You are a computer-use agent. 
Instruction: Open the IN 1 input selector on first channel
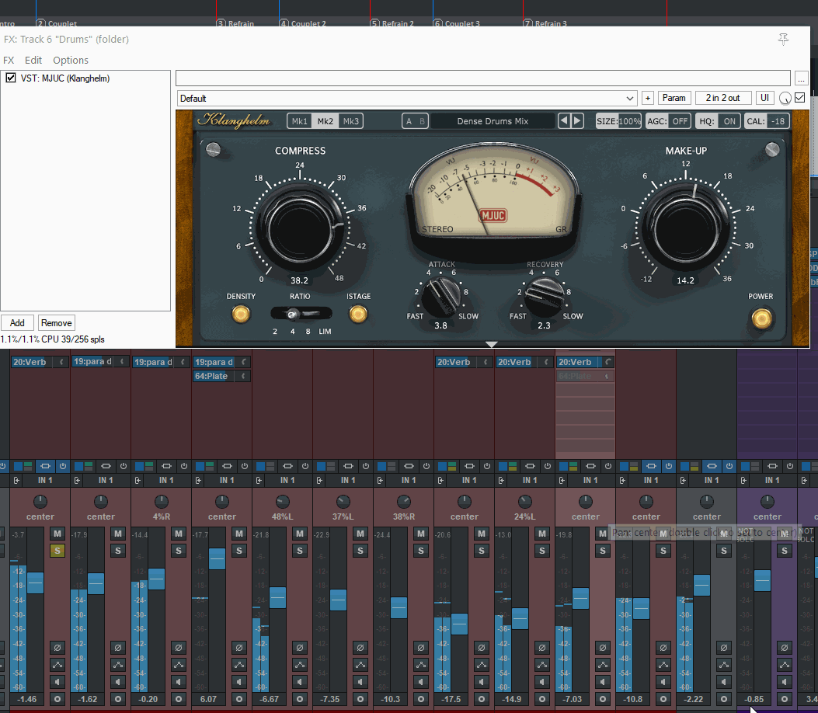[x=45, y=481]
